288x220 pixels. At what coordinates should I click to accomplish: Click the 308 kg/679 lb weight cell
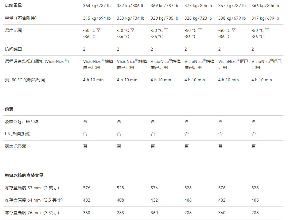tap(232, 18)
